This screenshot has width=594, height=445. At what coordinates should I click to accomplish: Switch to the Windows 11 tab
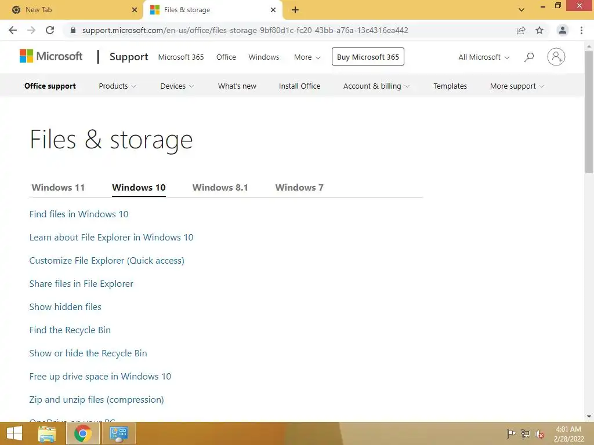pos(59,187)
